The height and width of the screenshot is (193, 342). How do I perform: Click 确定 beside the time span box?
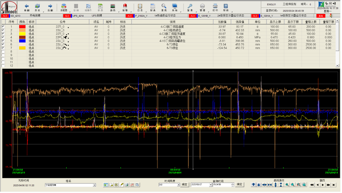185,185
